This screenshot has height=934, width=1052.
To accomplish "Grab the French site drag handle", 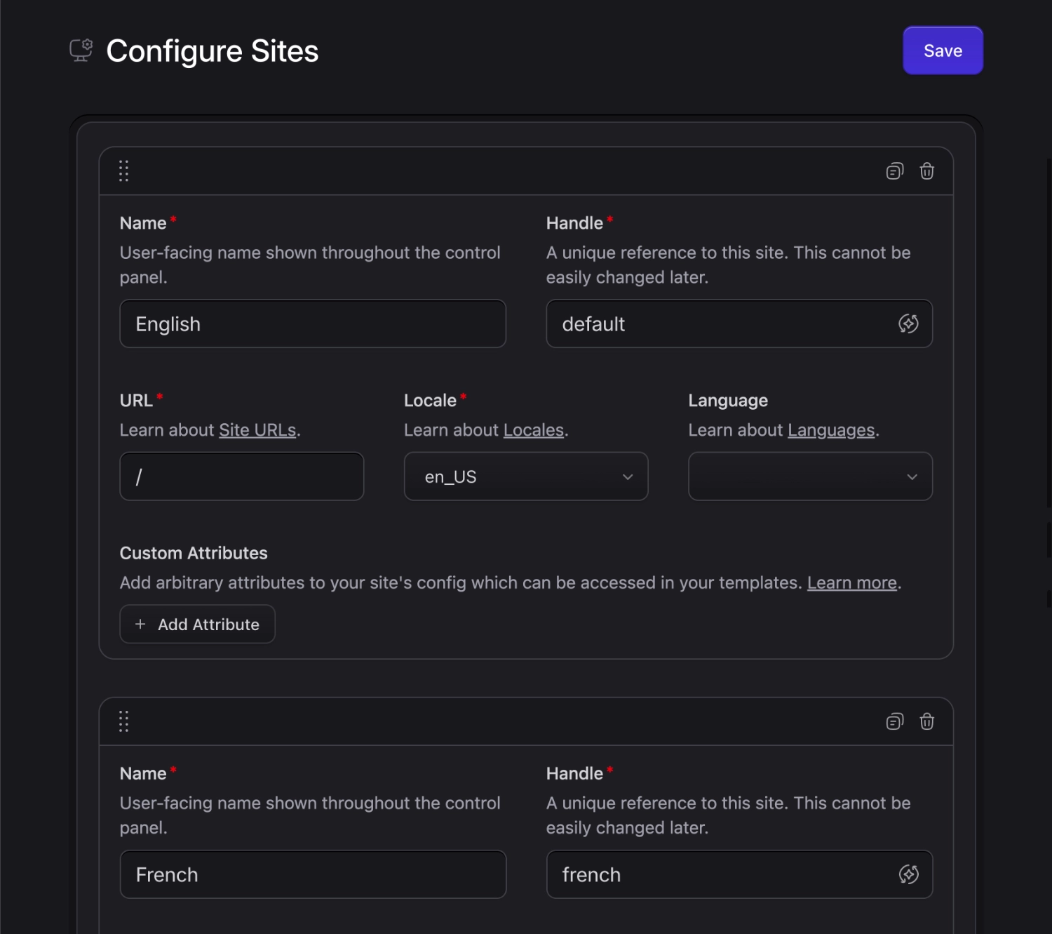I will pyautogui.click(x=124, y=721).
